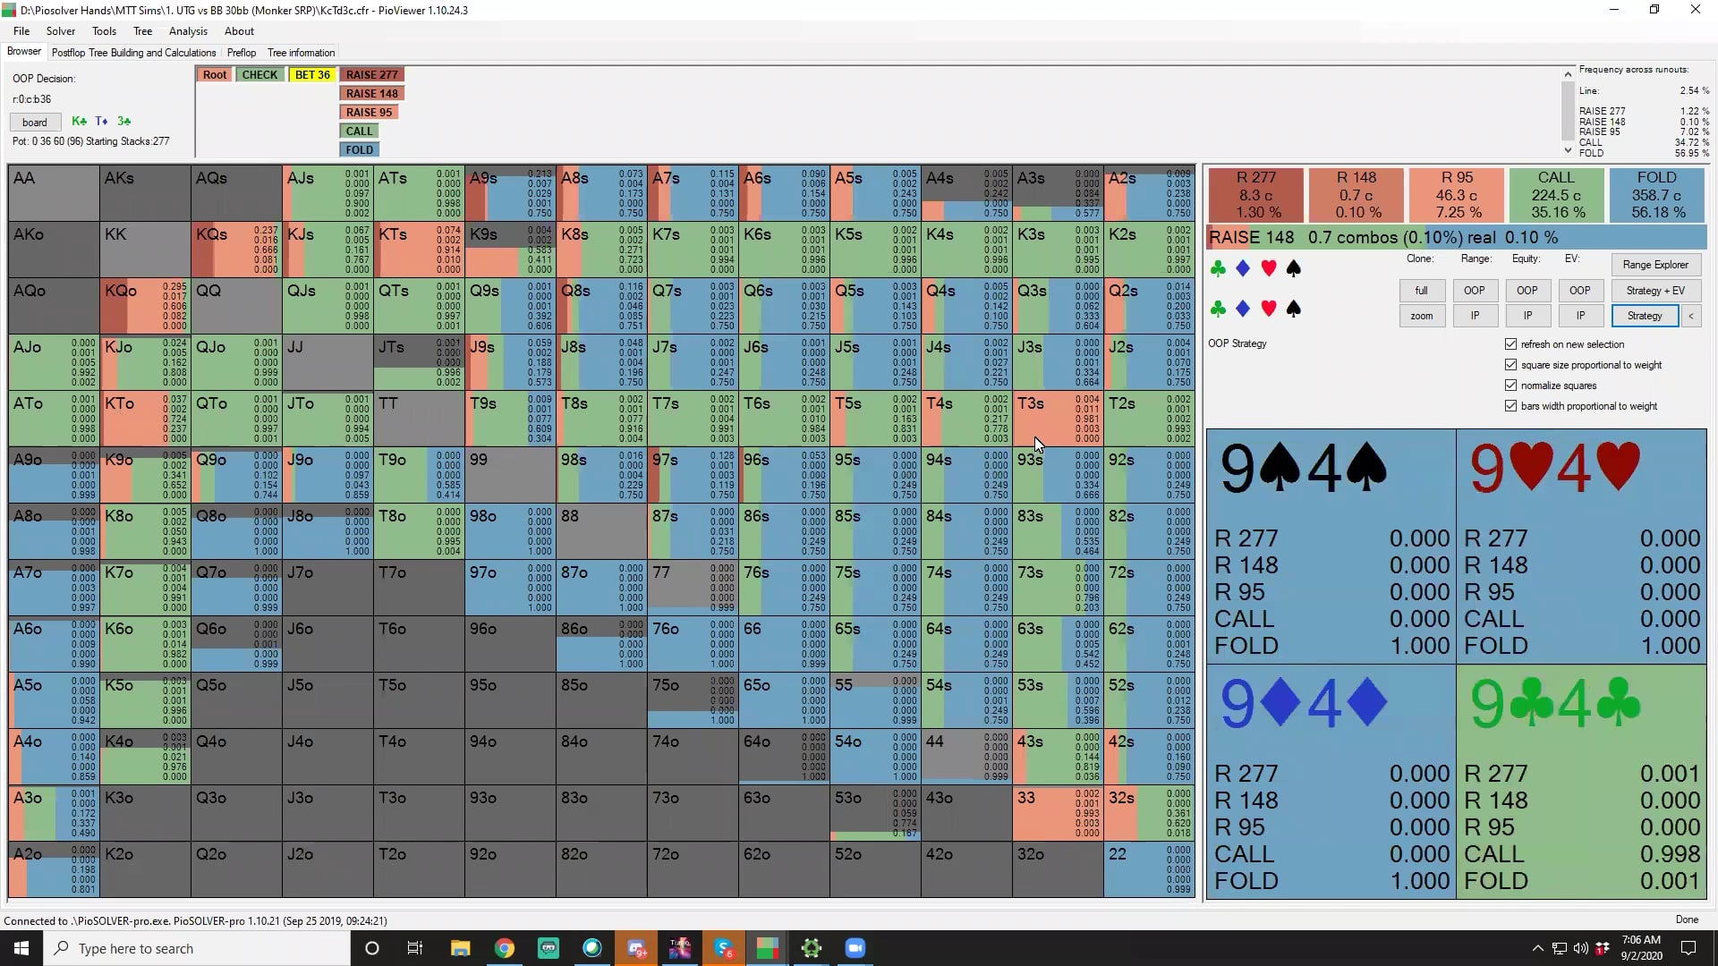1718x966 pixels.
Task: Disable normalize squares checkbox
Action: (1511, 386)
